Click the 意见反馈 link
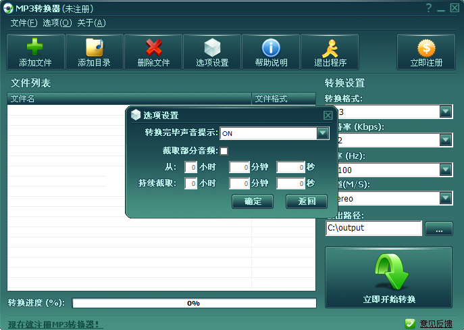 click(436, 324)
